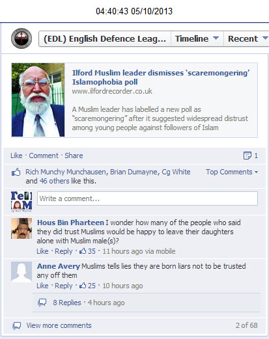Click Reply on Anne Avery's comment
This screenshot has width=269, height=339.
pyautogui.click(x=63, y=286)
